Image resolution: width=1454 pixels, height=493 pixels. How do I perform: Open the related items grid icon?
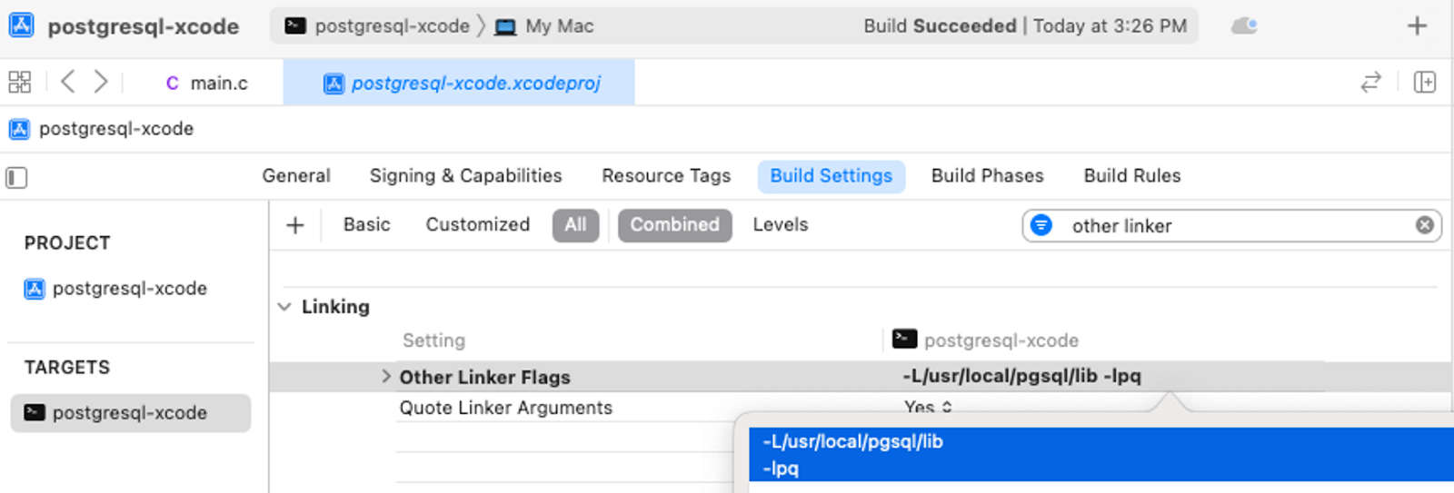19,83
